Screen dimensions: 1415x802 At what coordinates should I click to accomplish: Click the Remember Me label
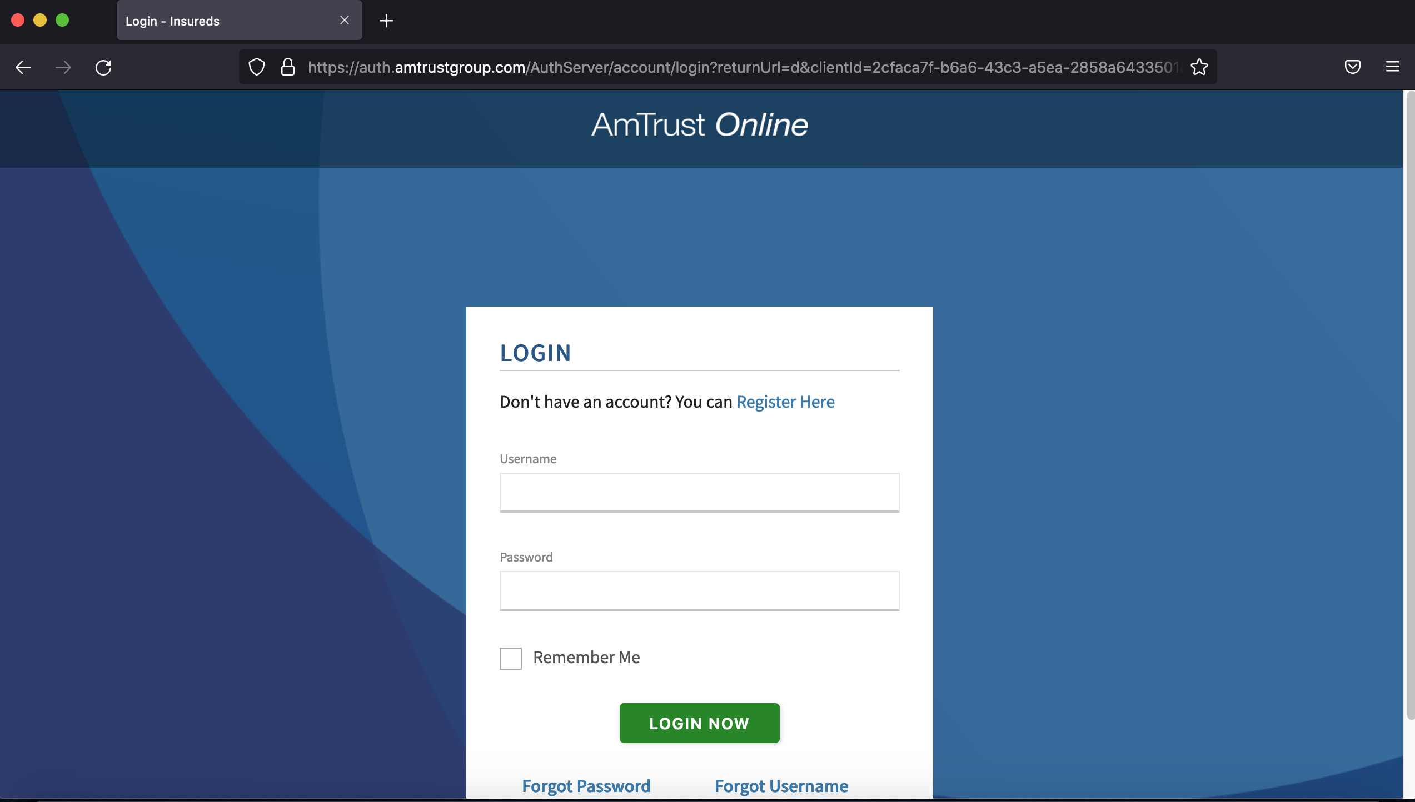point(586,658)
